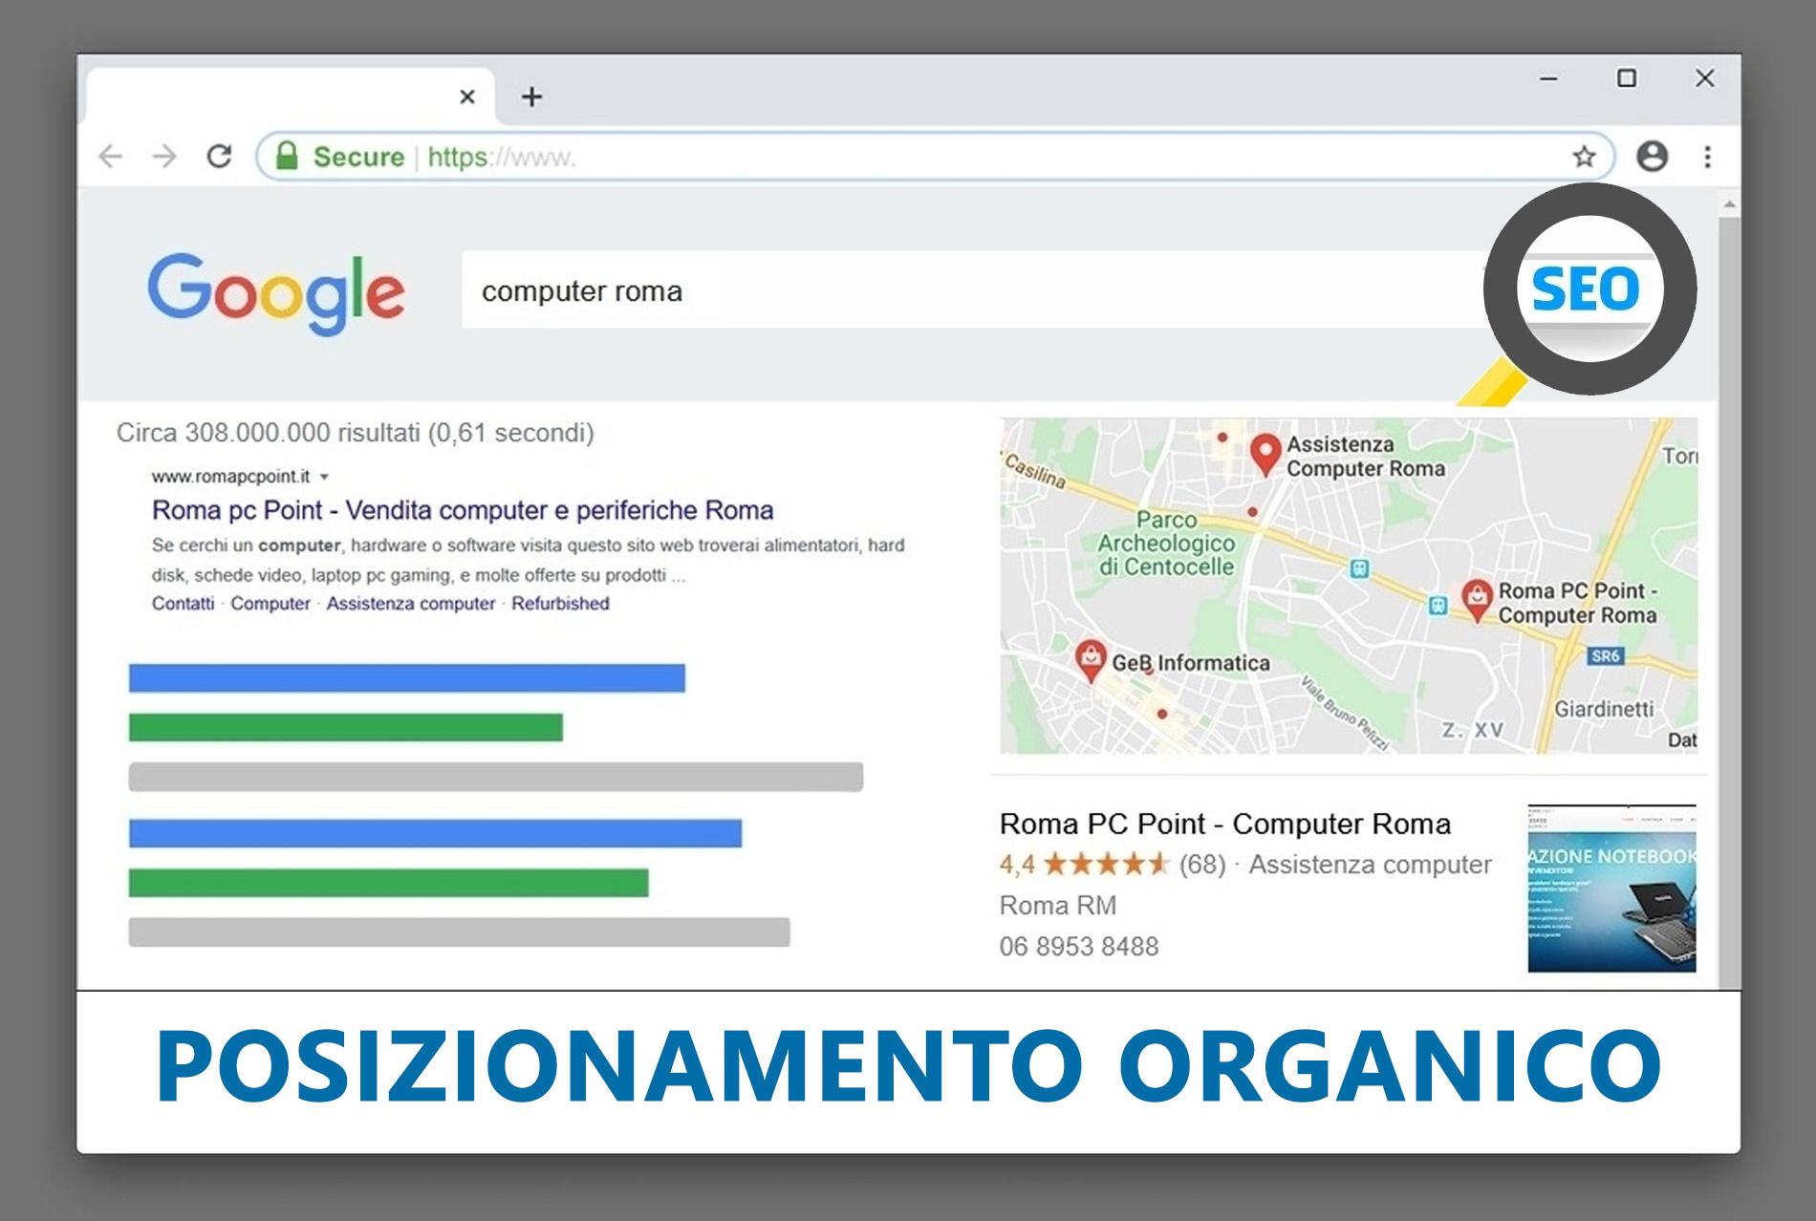Open the Refurbished sitelink
The image size is (1816, 1221).
point(560,604)
